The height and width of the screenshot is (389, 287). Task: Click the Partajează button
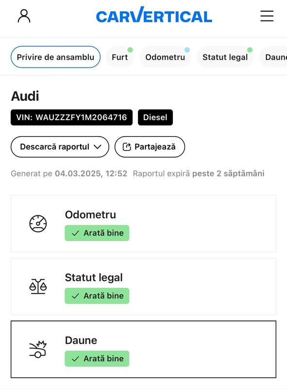tap(150, 147)
